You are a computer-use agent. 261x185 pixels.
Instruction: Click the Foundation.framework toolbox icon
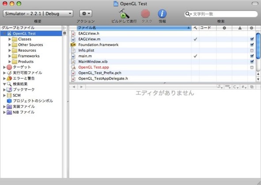pyautogui.click(x=73, y=45)
